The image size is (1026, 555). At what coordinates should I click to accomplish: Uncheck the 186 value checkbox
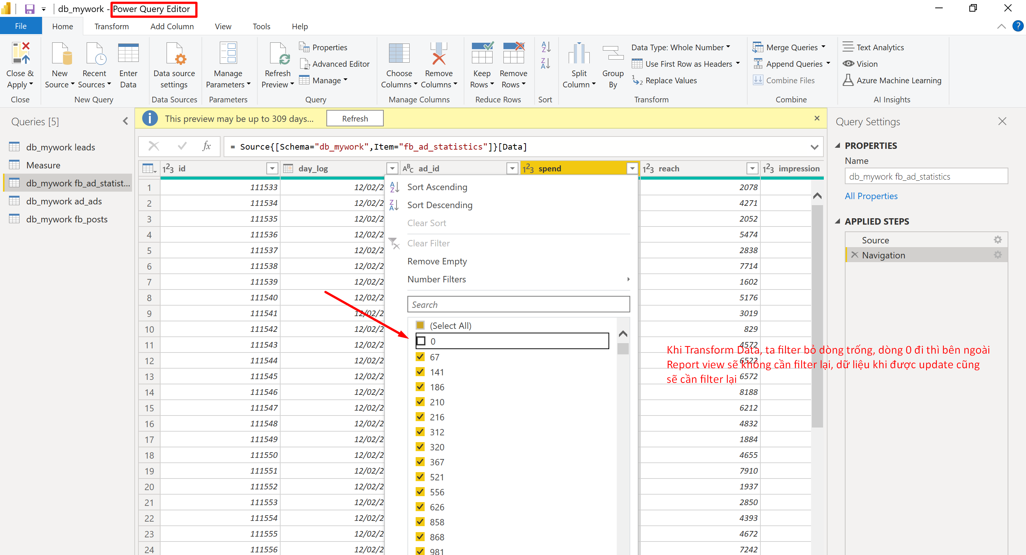420,387
